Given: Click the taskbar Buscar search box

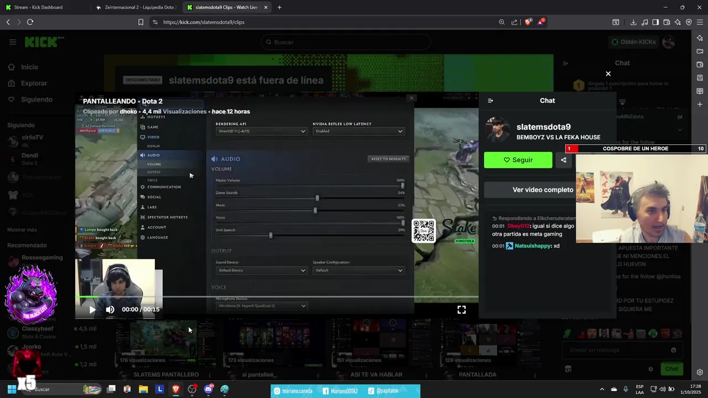Looking at the screenshot, I should [x=61, y=389].
